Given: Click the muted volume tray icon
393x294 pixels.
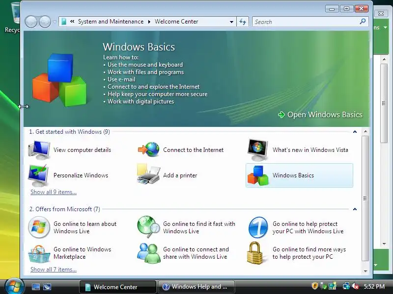Looking at the screenshot, I should (x=355, y=286).
